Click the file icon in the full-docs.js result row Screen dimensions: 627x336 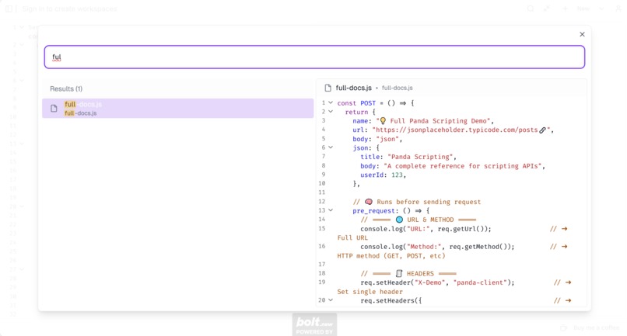(x=54, y=109)
